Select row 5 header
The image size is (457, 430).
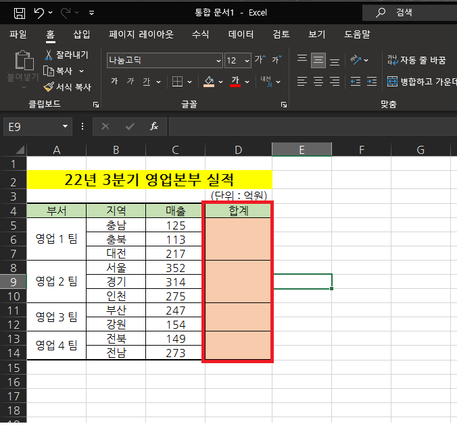[14, 225]
